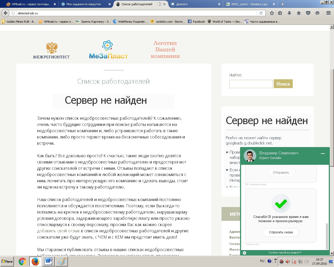This screenshot has height=267, width=334.
Task: Click the page scroll-down arrow
Action: coord(332,253)
